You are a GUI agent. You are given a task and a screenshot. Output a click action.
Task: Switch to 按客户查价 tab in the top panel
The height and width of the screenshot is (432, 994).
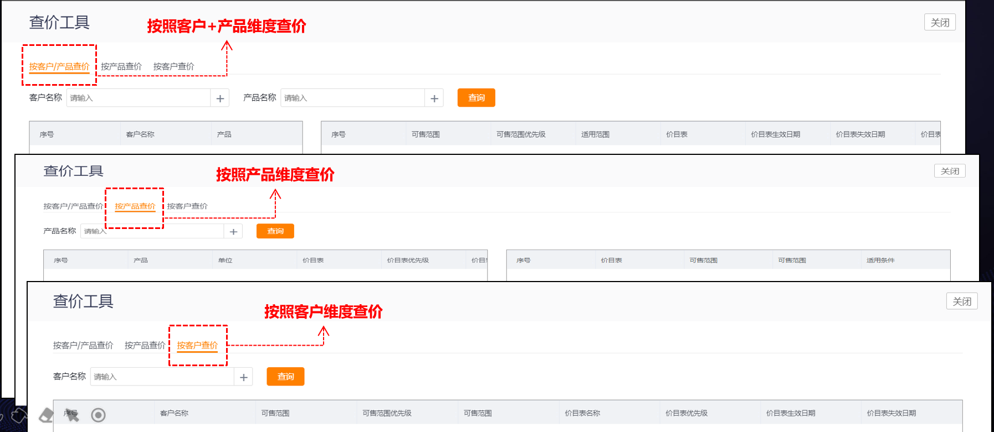173,66
